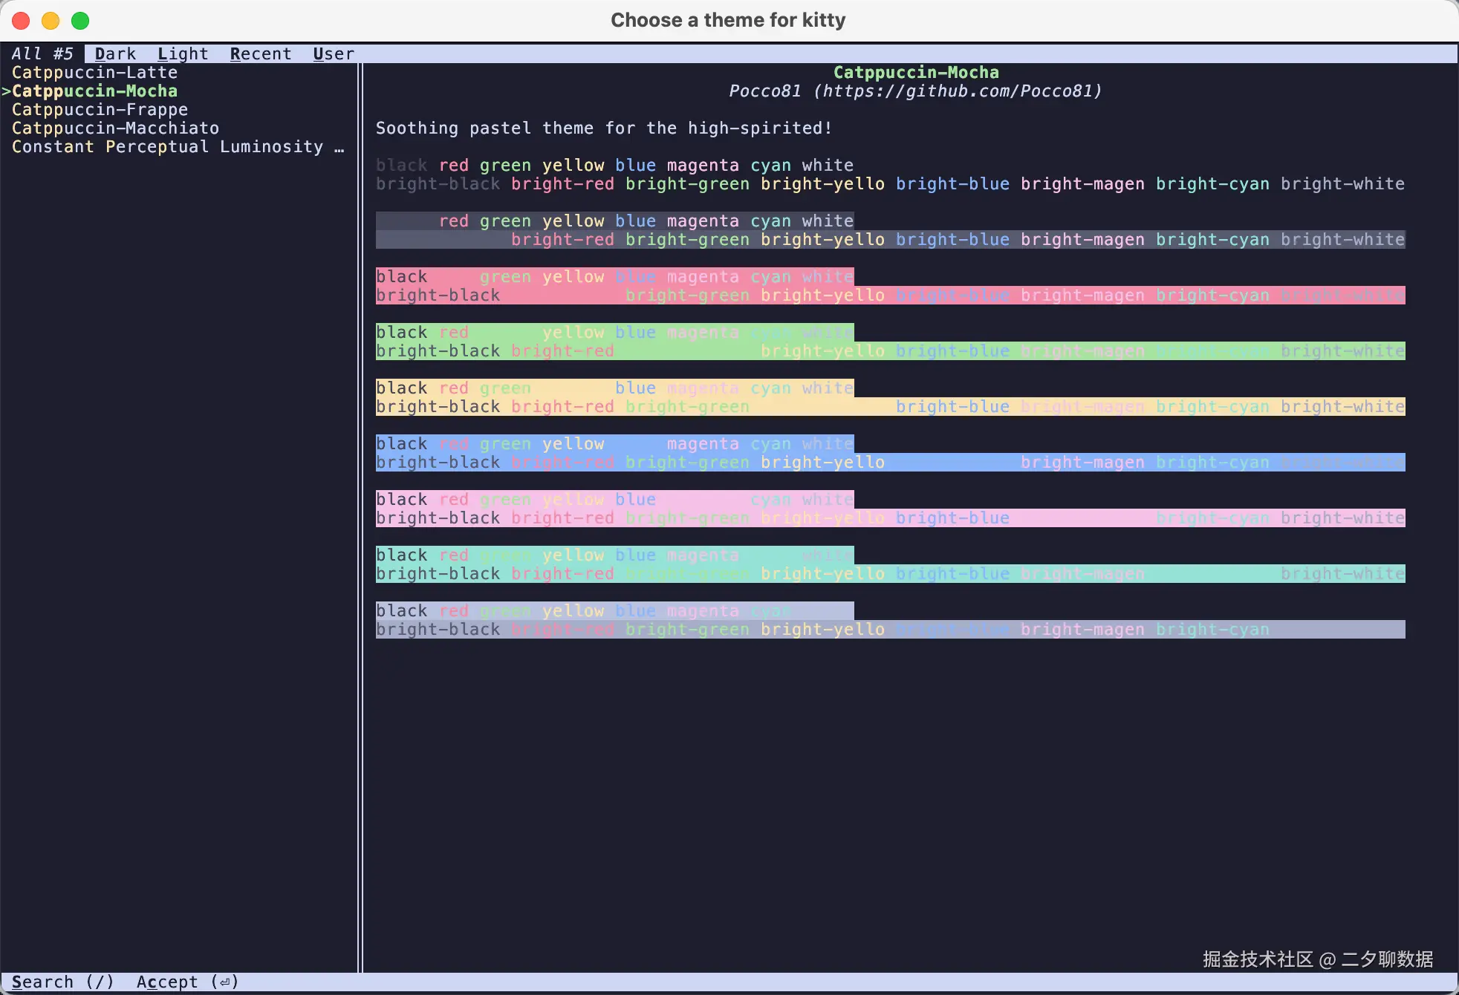Click Search (/) in bottom bar
Viewport: 1459px width, 995px height.
click(62, 982)
